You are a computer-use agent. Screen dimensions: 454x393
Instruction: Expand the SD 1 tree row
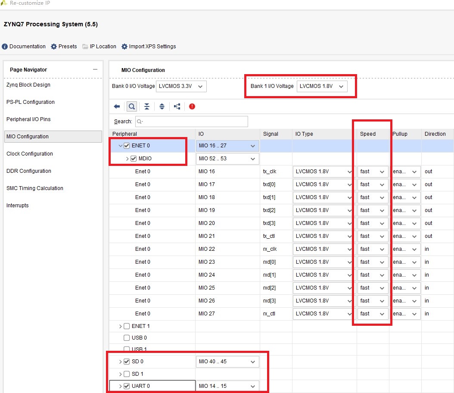click(121, 374)
